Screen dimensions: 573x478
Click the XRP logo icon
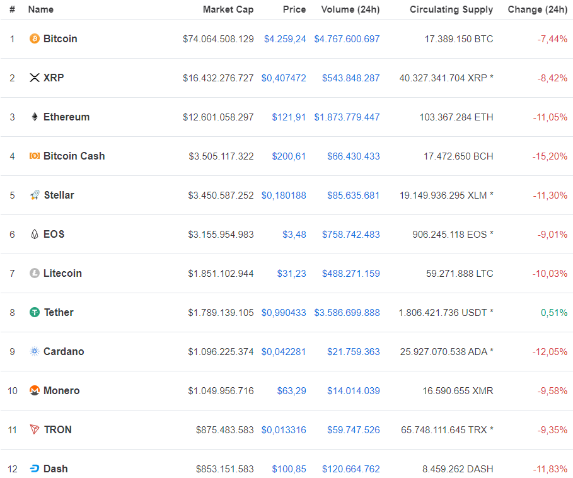[x=34, y=78]
